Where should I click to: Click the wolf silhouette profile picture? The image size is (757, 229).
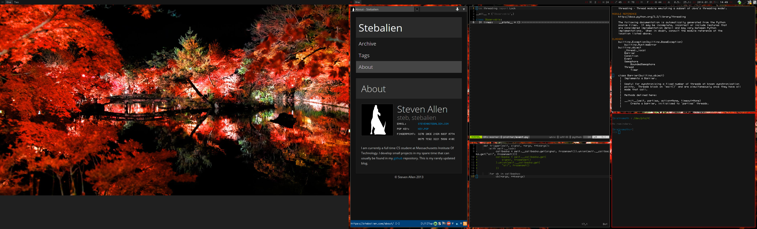(377, 120)
